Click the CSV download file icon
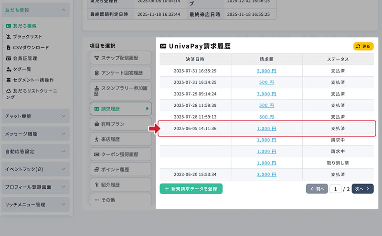 [x=9, y=48]
